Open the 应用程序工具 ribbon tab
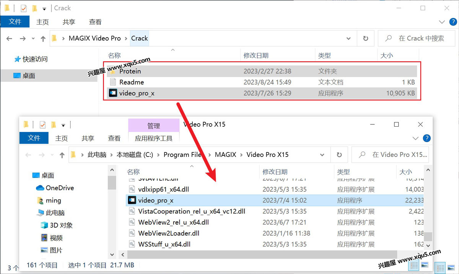 click(x=154, y=138)
